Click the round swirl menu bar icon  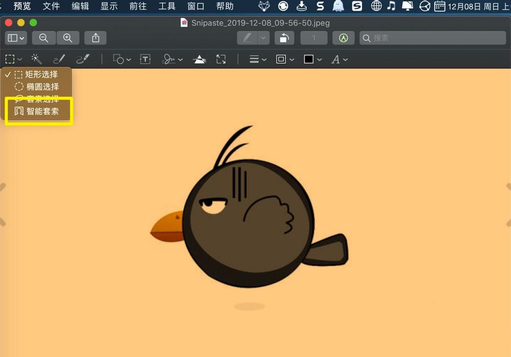283,6
